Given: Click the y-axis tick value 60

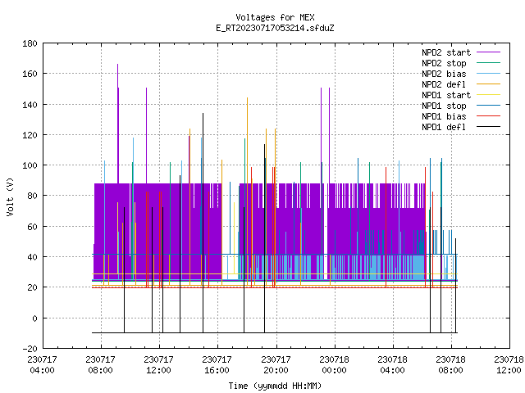Looking at the screenshot, I should (x=32, y=227).
